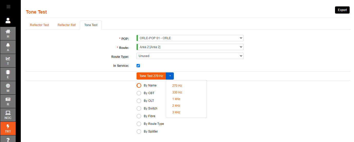Screen dimensions: 354x142
Task: Expand the Route dropdown
Action: click(190, 47)
